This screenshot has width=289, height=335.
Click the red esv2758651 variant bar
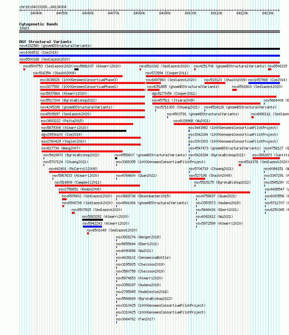pyautogui.click(x=154, y=192)
